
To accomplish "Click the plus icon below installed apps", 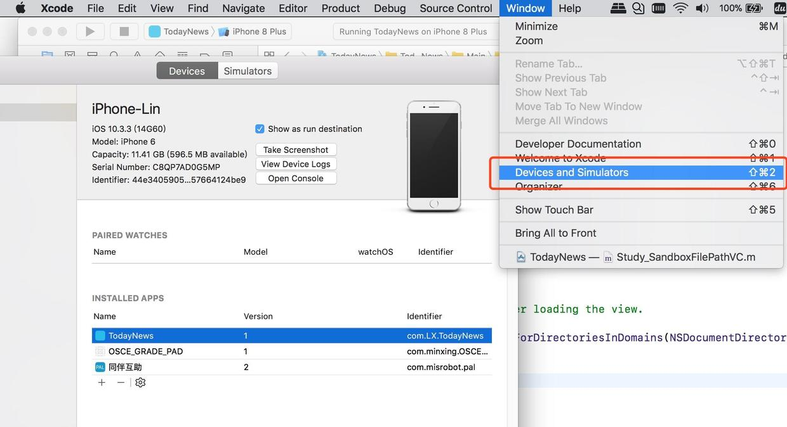I will [102, 383].
